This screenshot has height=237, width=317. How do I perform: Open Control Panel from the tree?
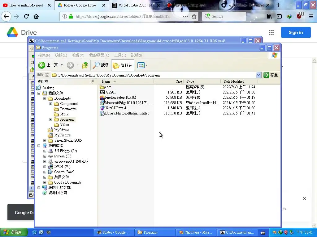coord(64,172)
